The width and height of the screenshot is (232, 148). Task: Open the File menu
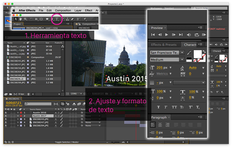pos(41,11)
